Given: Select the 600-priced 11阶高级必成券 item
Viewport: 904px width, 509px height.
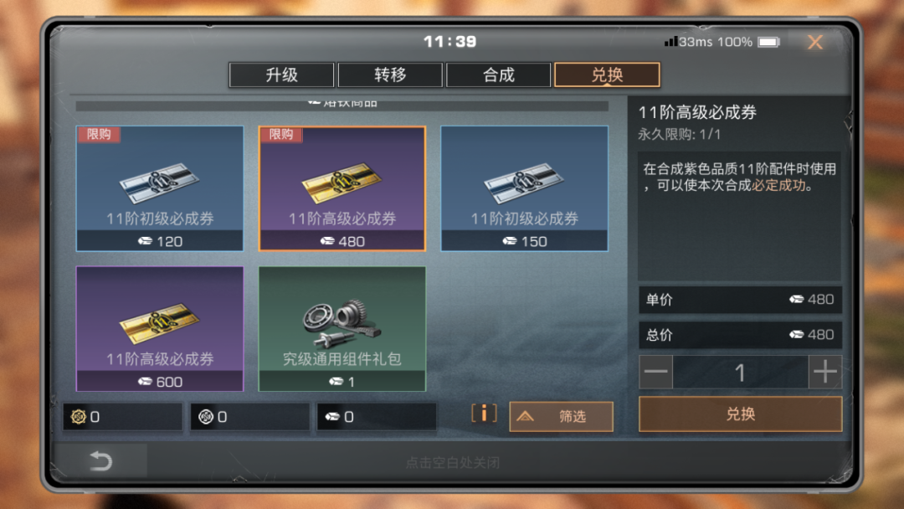Looking at the screenshot, I should pos(160,328).
